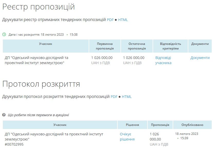The width and height of the screenshot is (213, 150).
Task: Click the "Остаточна пропозиція" column header
Action: [137, 46]
